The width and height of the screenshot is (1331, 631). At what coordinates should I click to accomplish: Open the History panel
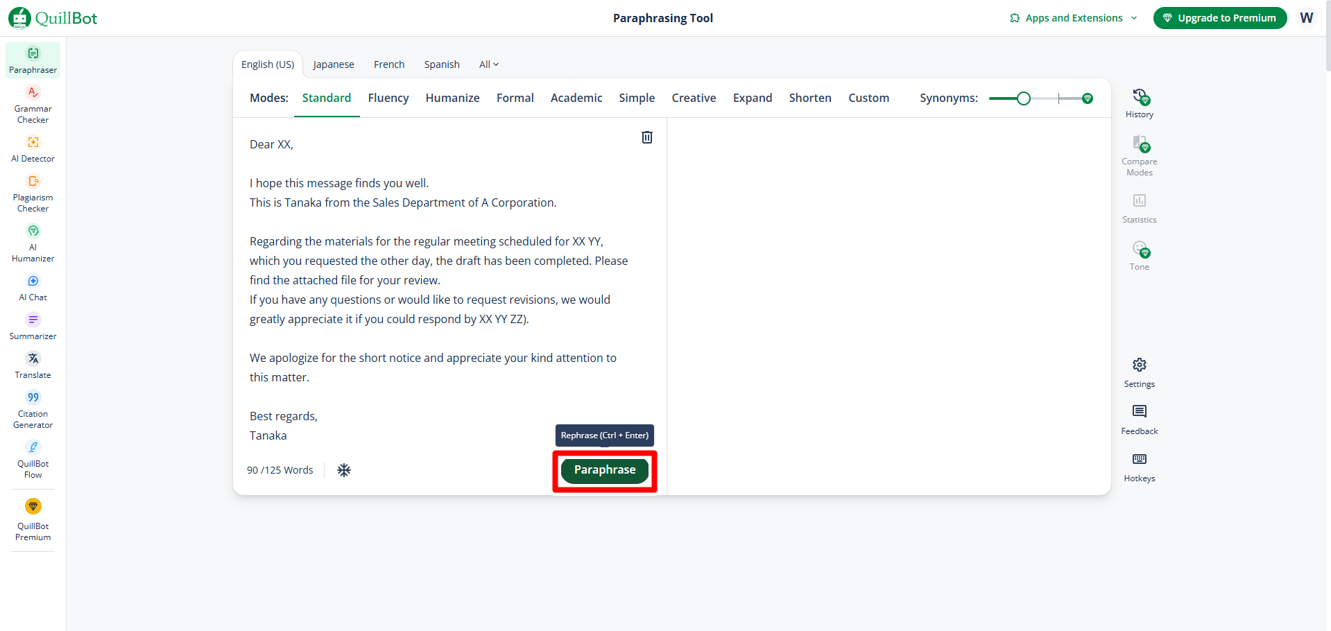(1139, 103)
